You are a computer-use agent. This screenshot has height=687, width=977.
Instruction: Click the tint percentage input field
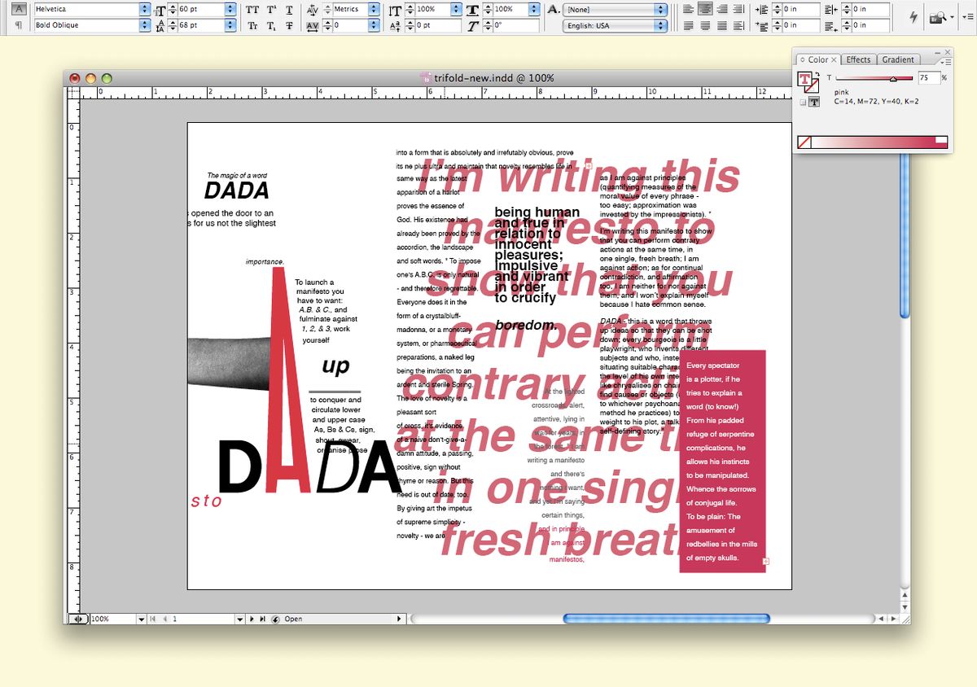coord(928,78)
